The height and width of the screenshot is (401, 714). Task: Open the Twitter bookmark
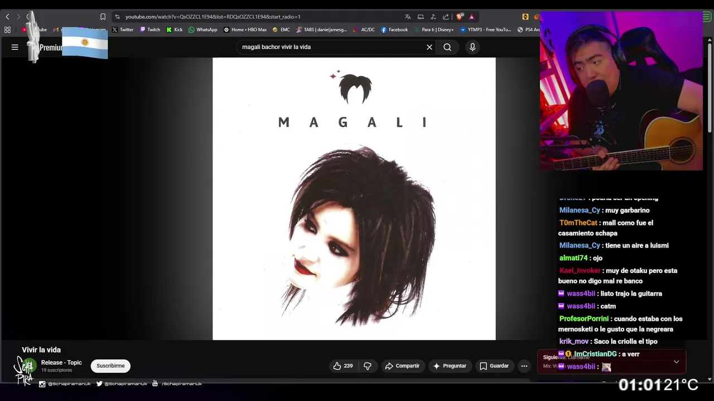point(123,30)
